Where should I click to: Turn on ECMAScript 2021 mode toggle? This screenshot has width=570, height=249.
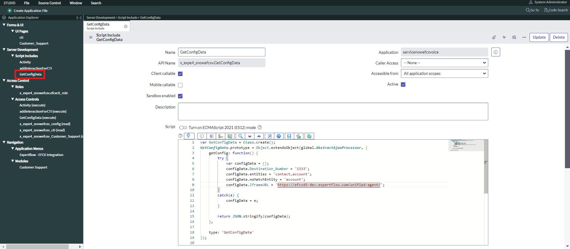coord(183,128)
